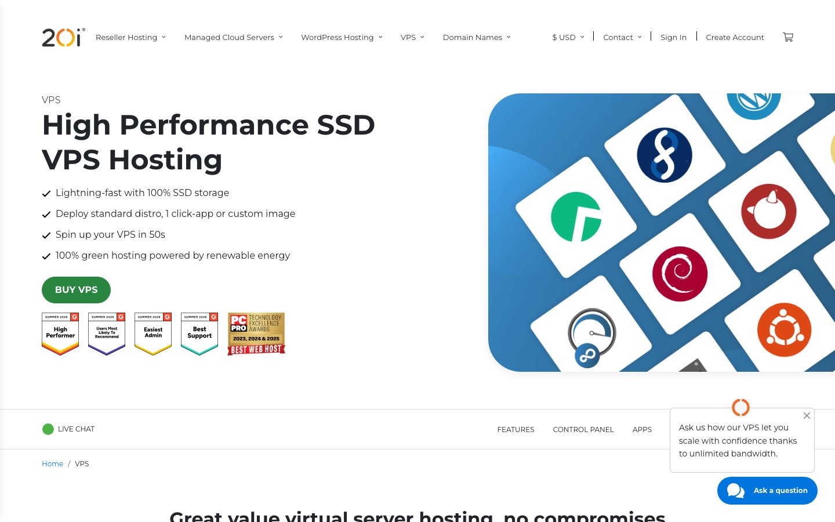This screenshot has height=522, width=835.
Task: Jump to the FEATURES section tab
Action: 515,430
